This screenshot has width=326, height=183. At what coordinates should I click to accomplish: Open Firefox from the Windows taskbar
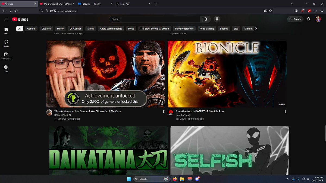(174, 179)
